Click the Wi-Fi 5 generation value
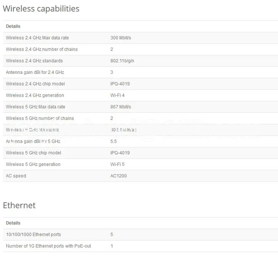This screenshot has width=278, height=265. click(x=118, y=164)
